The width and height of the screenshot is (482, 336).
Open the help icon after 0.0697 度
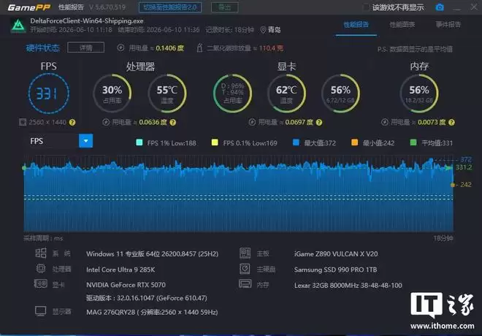(319, 122)
